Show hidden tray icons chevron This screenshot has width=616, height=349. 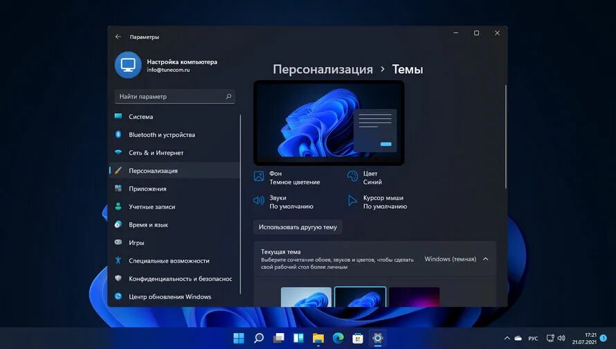click(507, 338)
